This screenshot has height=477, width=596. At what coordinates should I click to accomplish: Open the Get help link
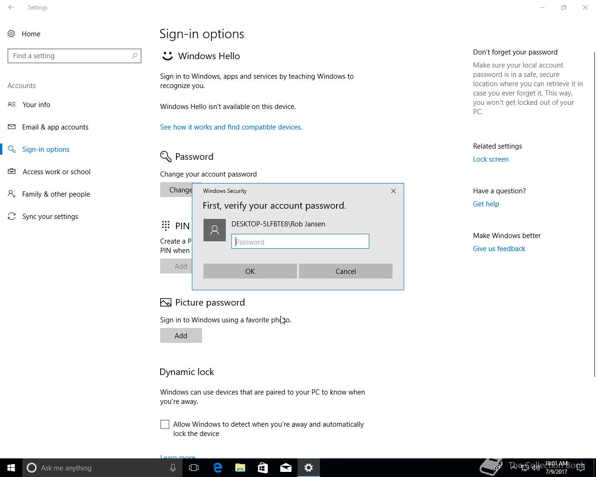[486, 204]
